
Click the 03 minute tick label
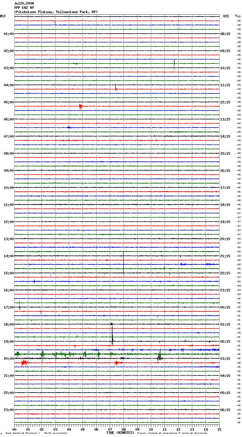(x=55, y=430)
